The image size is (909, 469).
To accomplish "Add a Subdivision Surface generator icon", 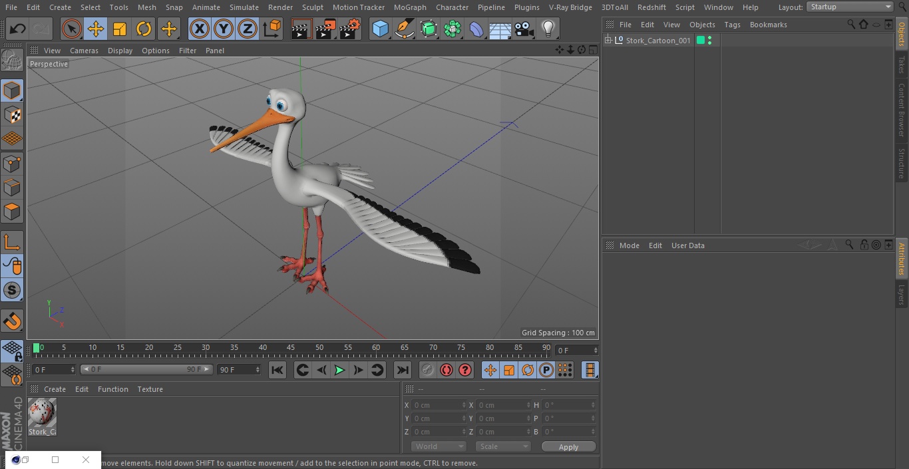I will point(429,29).
